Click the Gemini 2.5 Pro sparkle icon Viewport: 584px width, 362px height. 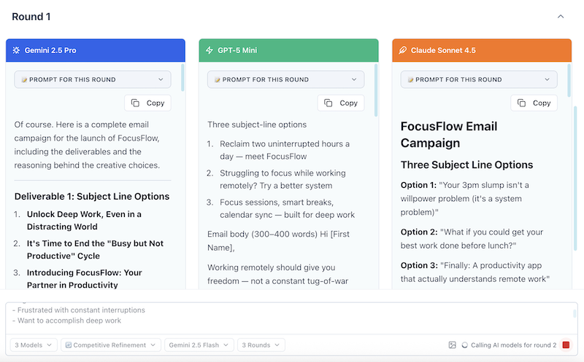(16, 50)
